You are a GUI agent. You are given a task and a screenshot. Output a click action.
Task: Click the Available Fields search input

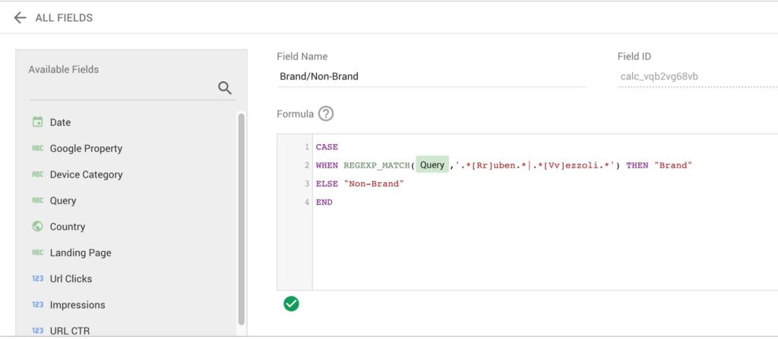[x=122, y=89]
